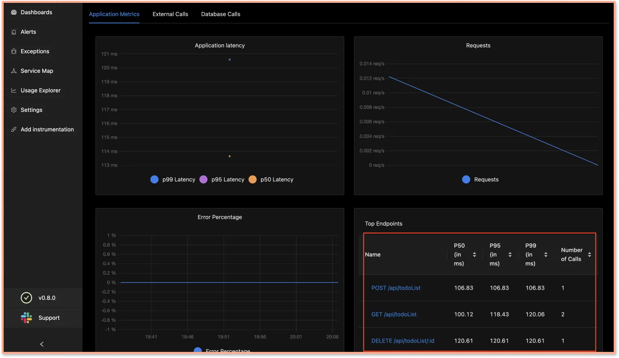
Task: Open Settings in the sidebar
Action: coord(31,110)
